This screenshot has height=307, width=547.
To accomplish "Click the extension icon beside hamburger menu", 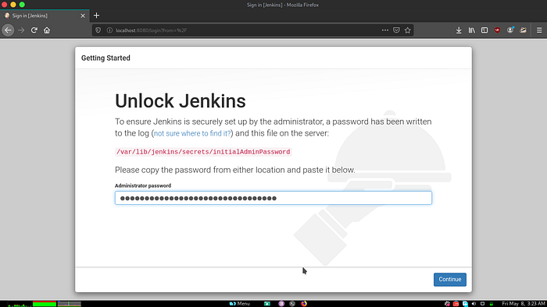I will click(523, 30).
